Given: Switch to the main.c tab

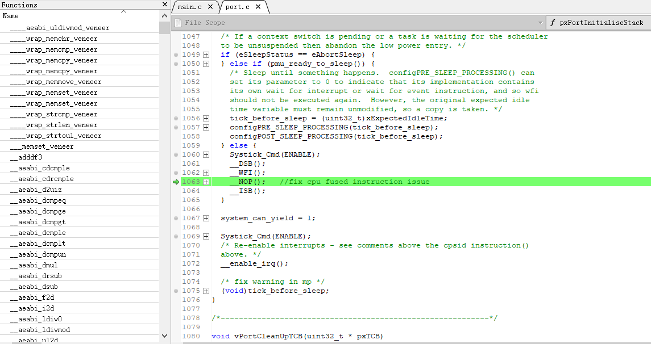Looking at the screenshot, I should [190, 7].
